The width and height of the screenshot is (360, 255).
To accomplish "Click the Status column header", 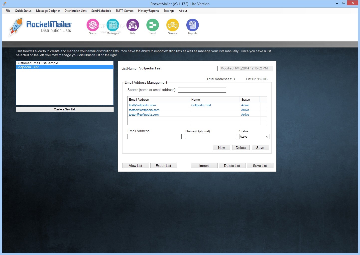I will pos(250,99).
